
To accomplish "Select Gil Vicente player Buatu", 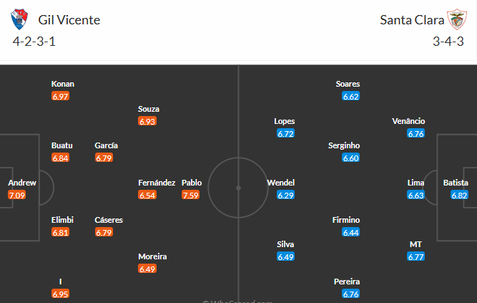I will (x=62, y=145).
